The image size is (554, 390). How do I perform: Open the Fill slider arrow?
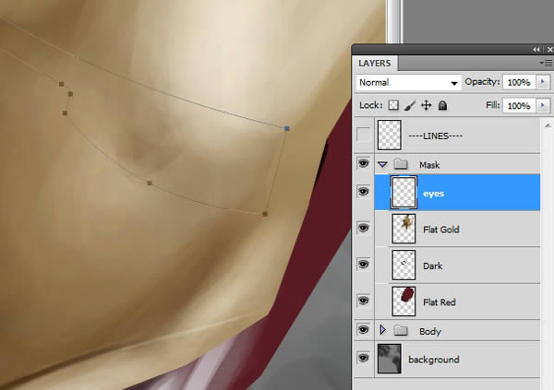tap(543, 105)
